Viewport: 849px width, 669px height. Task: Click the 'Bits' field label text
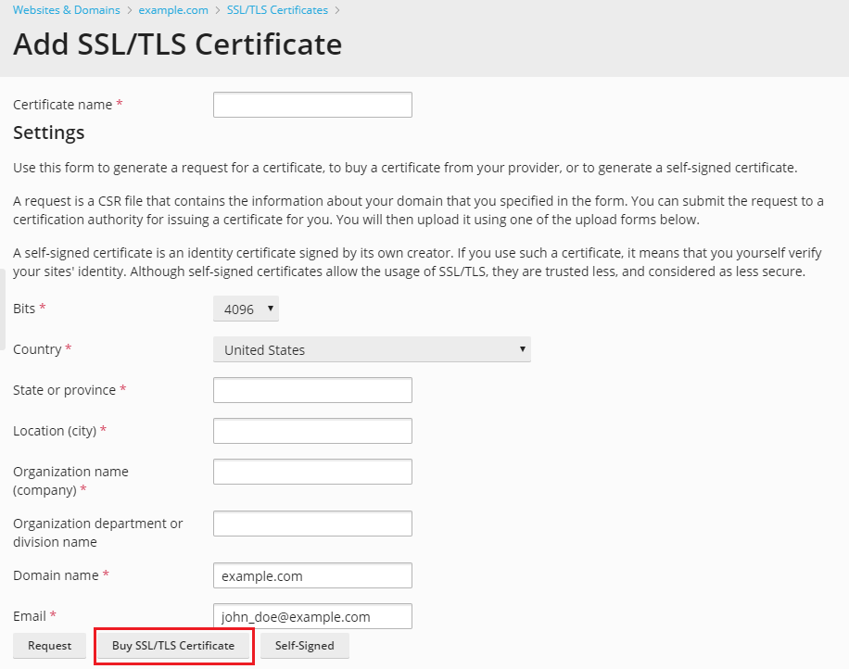(24, 309)
